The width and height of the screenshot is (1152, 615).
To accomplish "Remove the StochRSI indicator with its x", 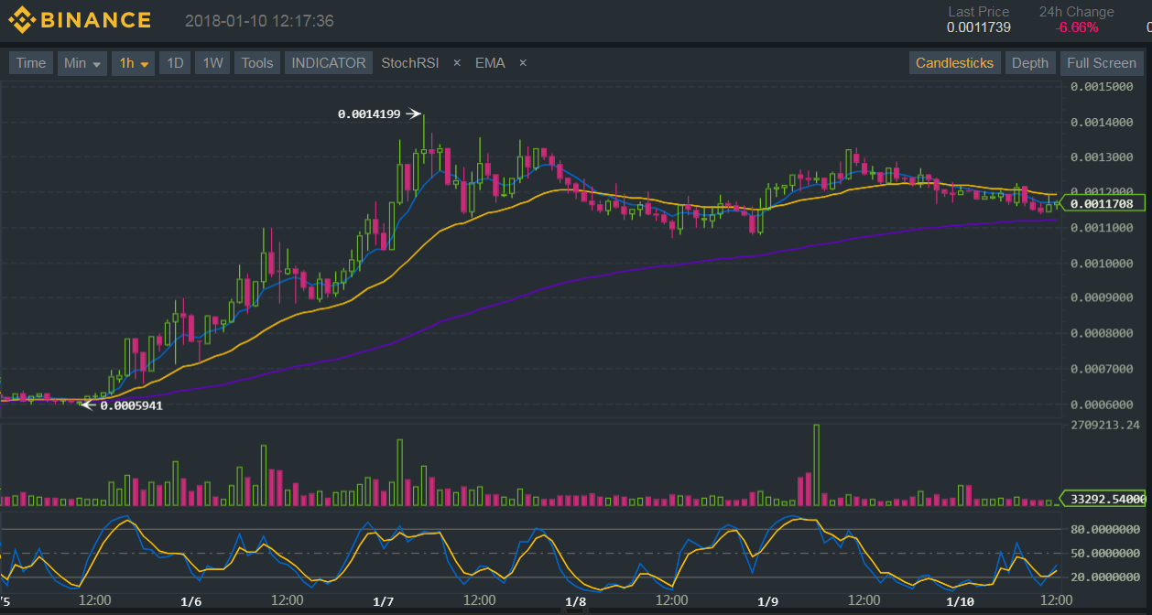I will coord(457,63).
